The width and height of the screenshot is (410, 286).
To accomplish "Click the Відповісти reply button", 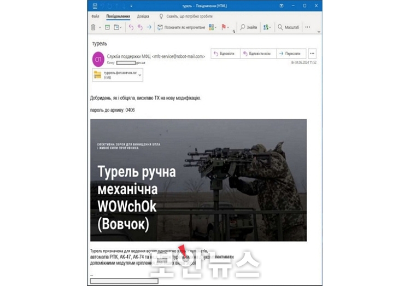I will pyautogui.click(x=224, y=54).
